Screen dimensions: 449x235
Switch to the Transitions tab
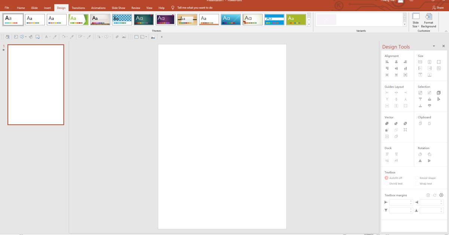79,7
